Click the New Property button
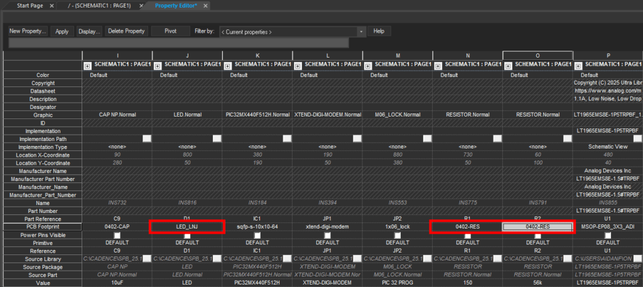 (28, 31)
